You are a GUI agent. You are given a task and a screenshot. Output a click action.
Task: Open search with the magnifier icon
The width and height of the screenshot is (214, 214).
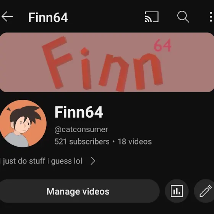point(183,17)
